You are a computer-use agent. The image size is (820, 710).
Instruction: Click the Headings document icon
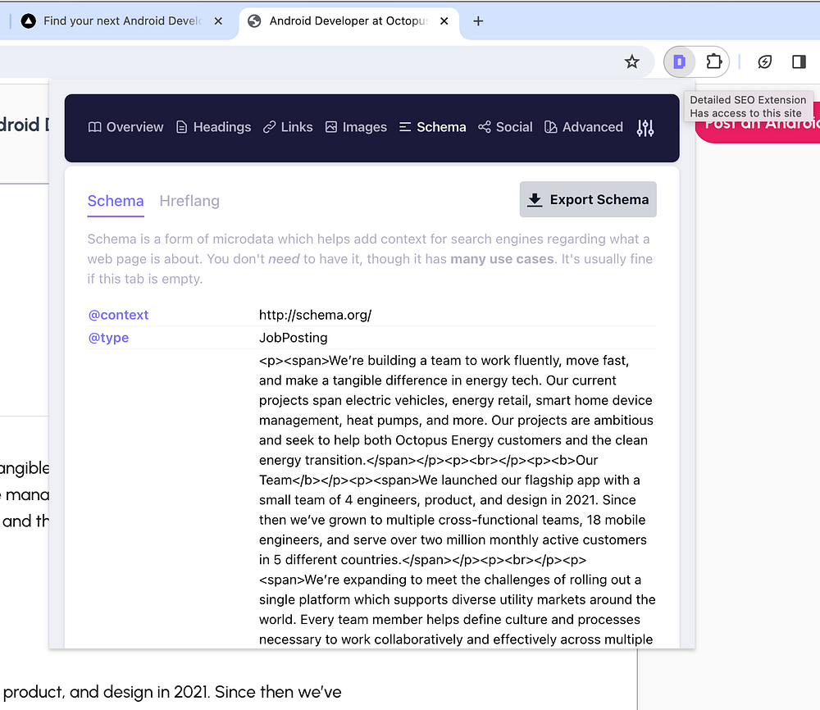(x=181, y=127)
